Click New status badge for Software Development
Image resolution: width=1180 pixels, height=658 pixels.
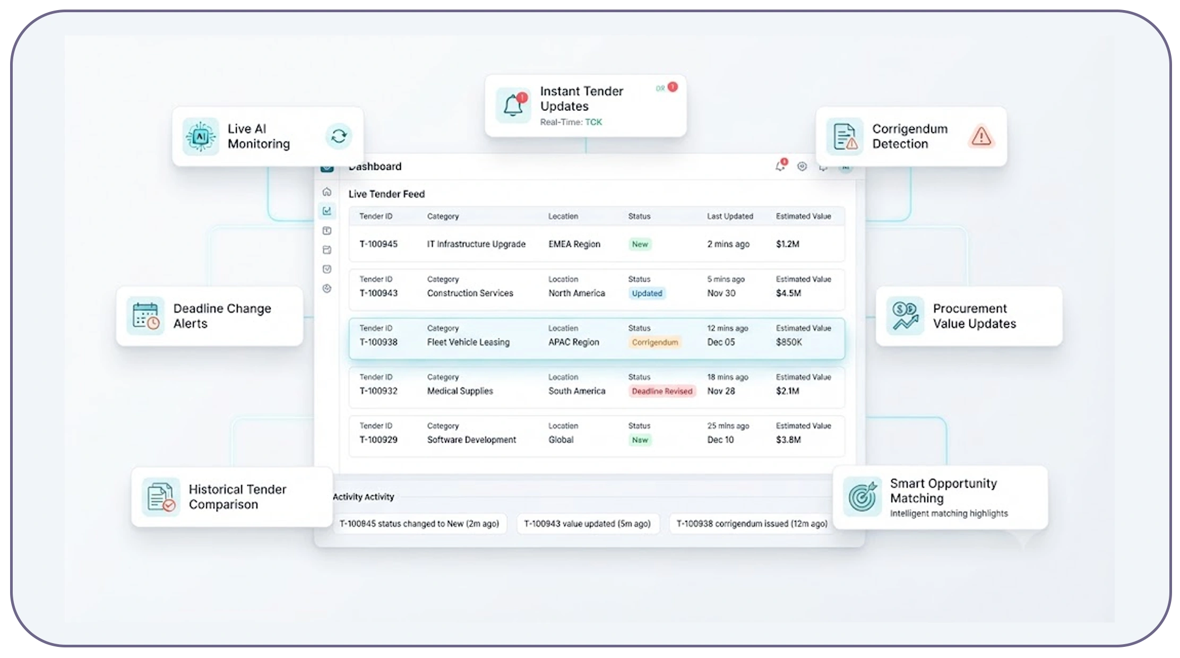coord(640,440)
